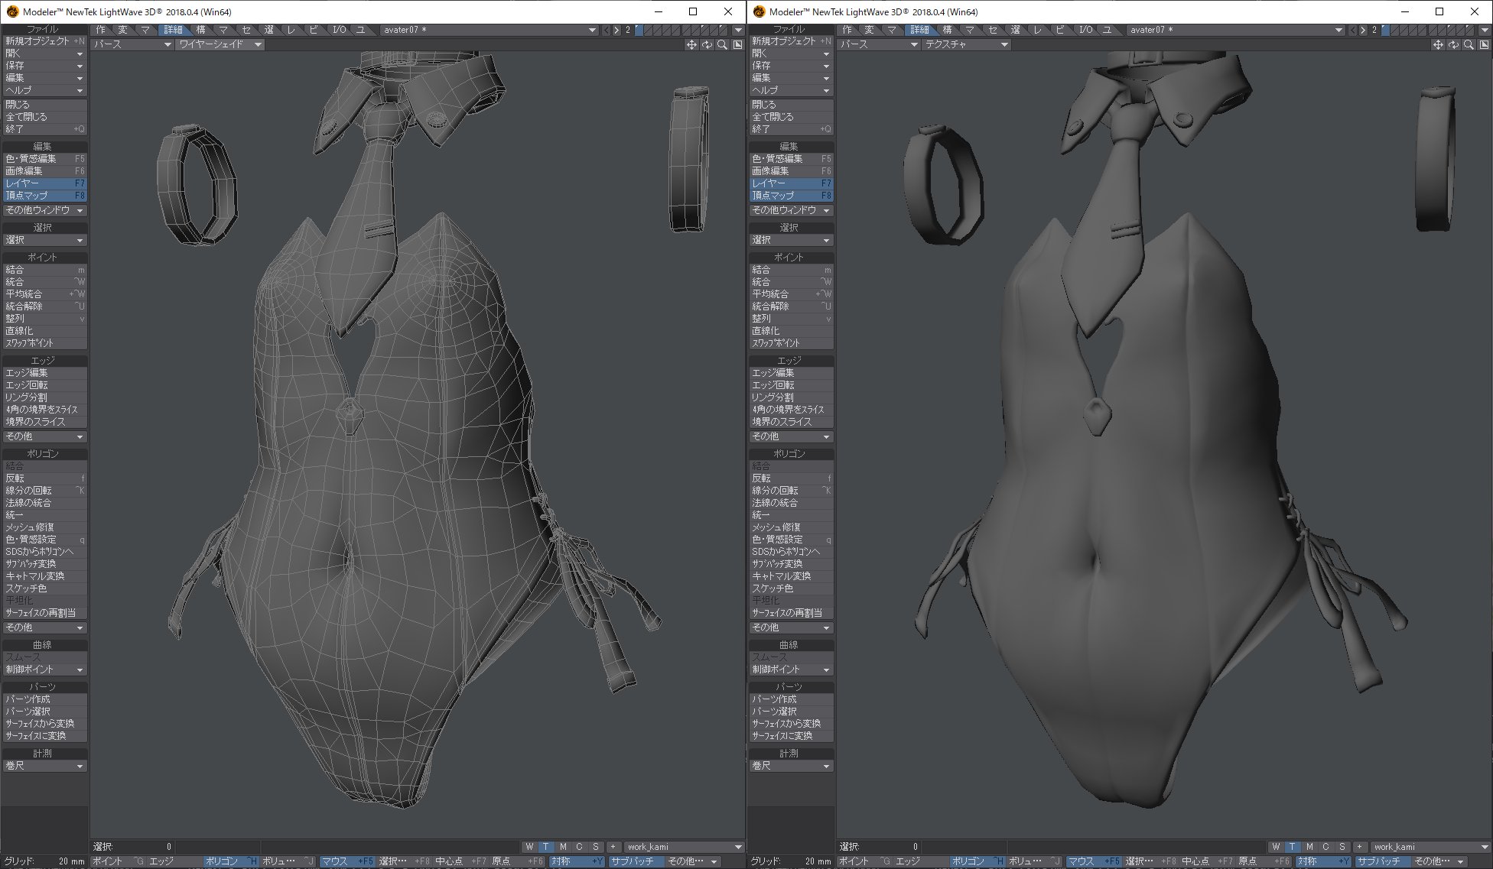Click the zoom magnifier icon in left viewport
This screenshot has width=1493, height=869.
722,45
